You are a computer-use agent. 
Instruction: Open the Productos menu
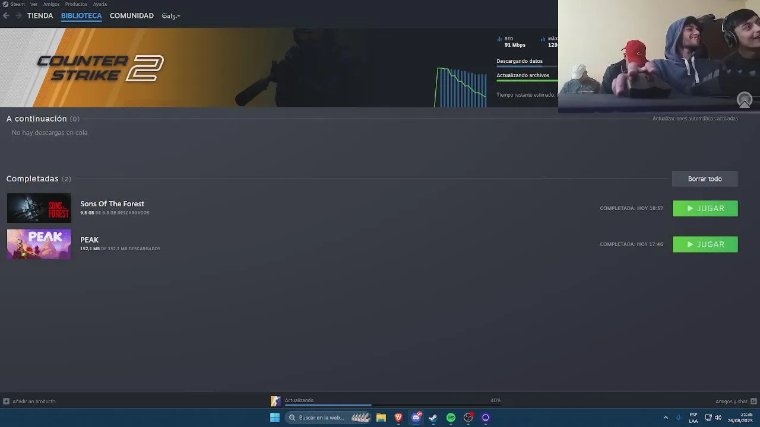point(76,4)
